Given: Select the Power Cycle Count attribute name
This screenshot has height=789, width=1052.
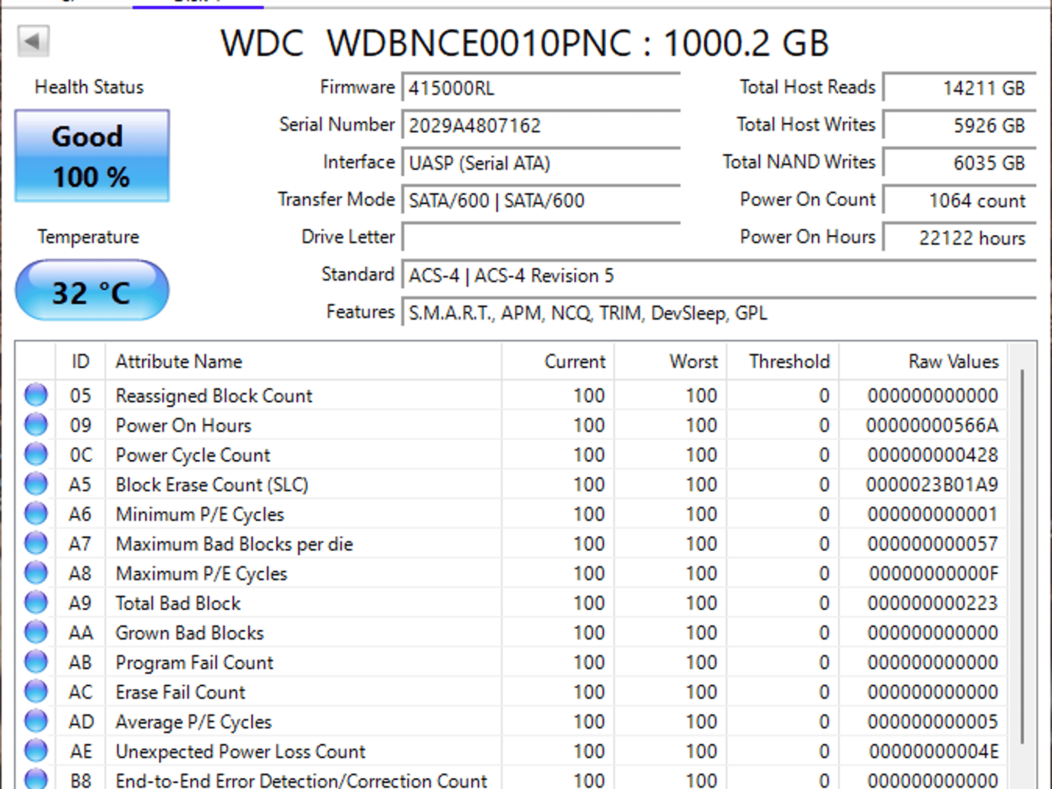Looking at the screenshot, I should click(193, 455).
